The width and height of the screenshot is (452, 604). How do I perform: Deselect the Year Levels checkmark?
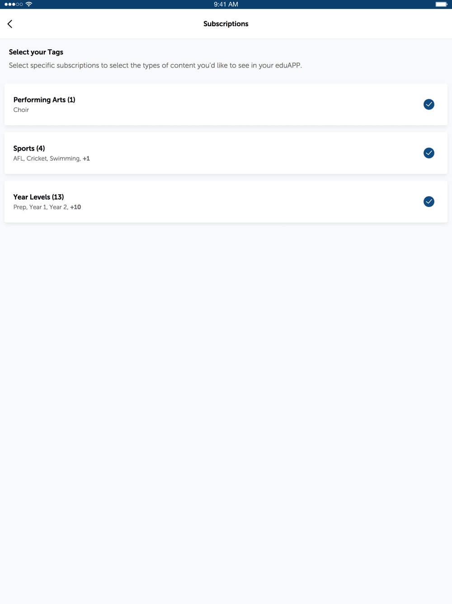click(428, 201)
